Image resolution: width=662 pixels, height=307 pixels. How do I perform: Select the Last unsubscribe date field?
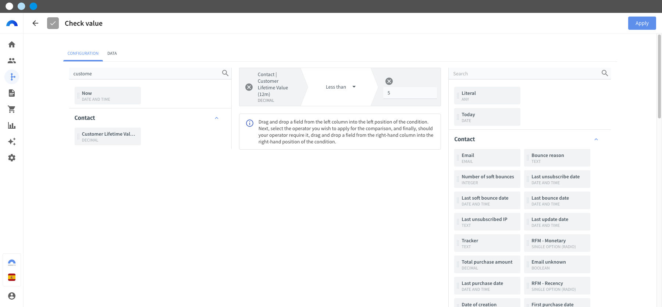(x=557, y=179)
